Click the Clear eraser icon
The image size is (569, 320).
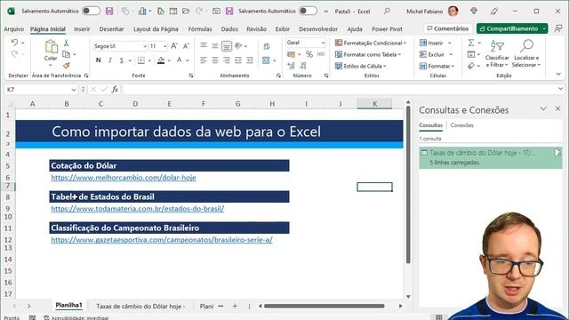471,66
